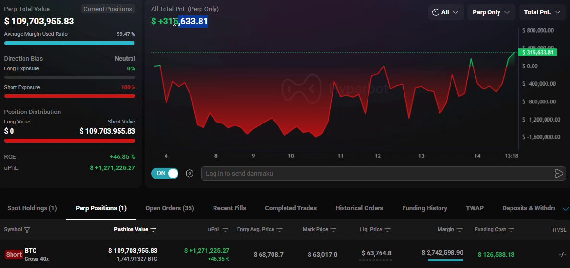
Task: Click the -1,741.91327 BTC position size
Action: pyautogui.click(x=136, y=259)
